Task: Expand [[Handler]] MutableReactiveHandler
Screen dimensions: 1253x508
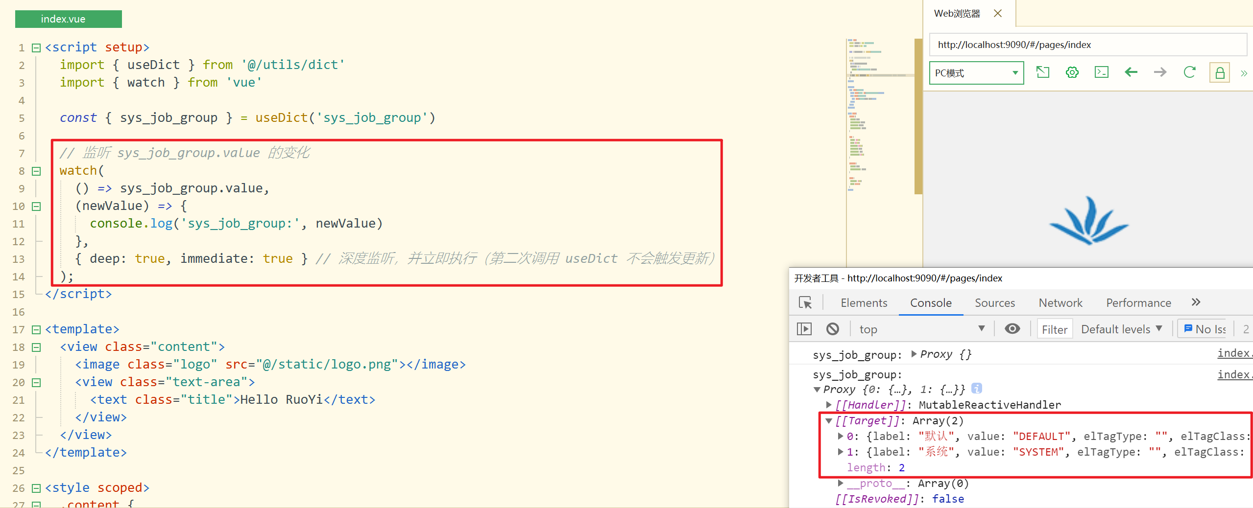Action: click(829, 404)
